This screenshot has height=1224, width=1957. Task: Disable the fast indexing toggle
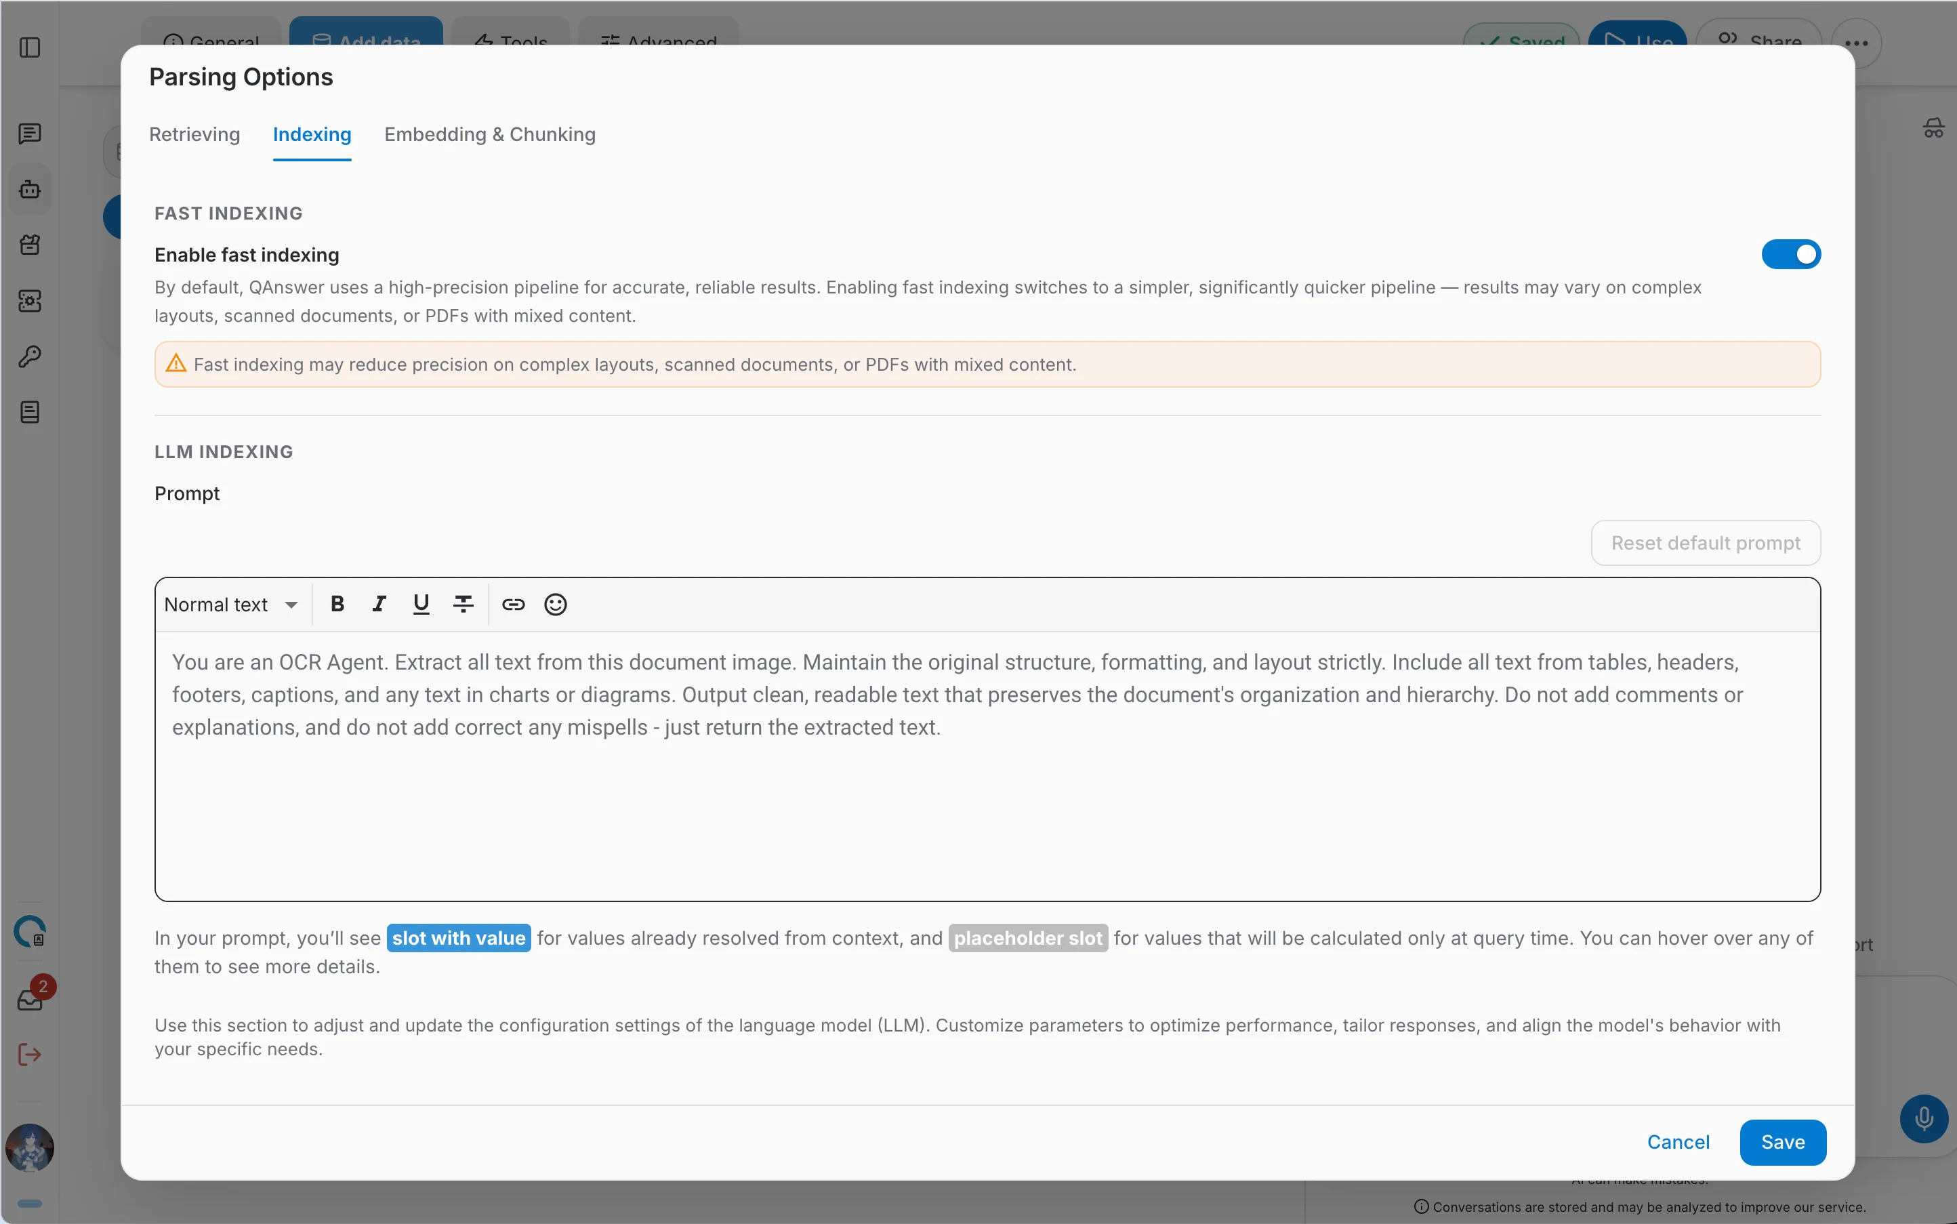coord(1790,254)
